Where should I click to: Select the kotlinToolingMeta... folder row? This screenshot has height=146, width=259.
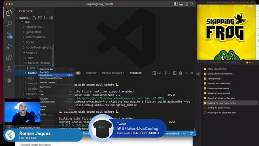click(34, 47)
